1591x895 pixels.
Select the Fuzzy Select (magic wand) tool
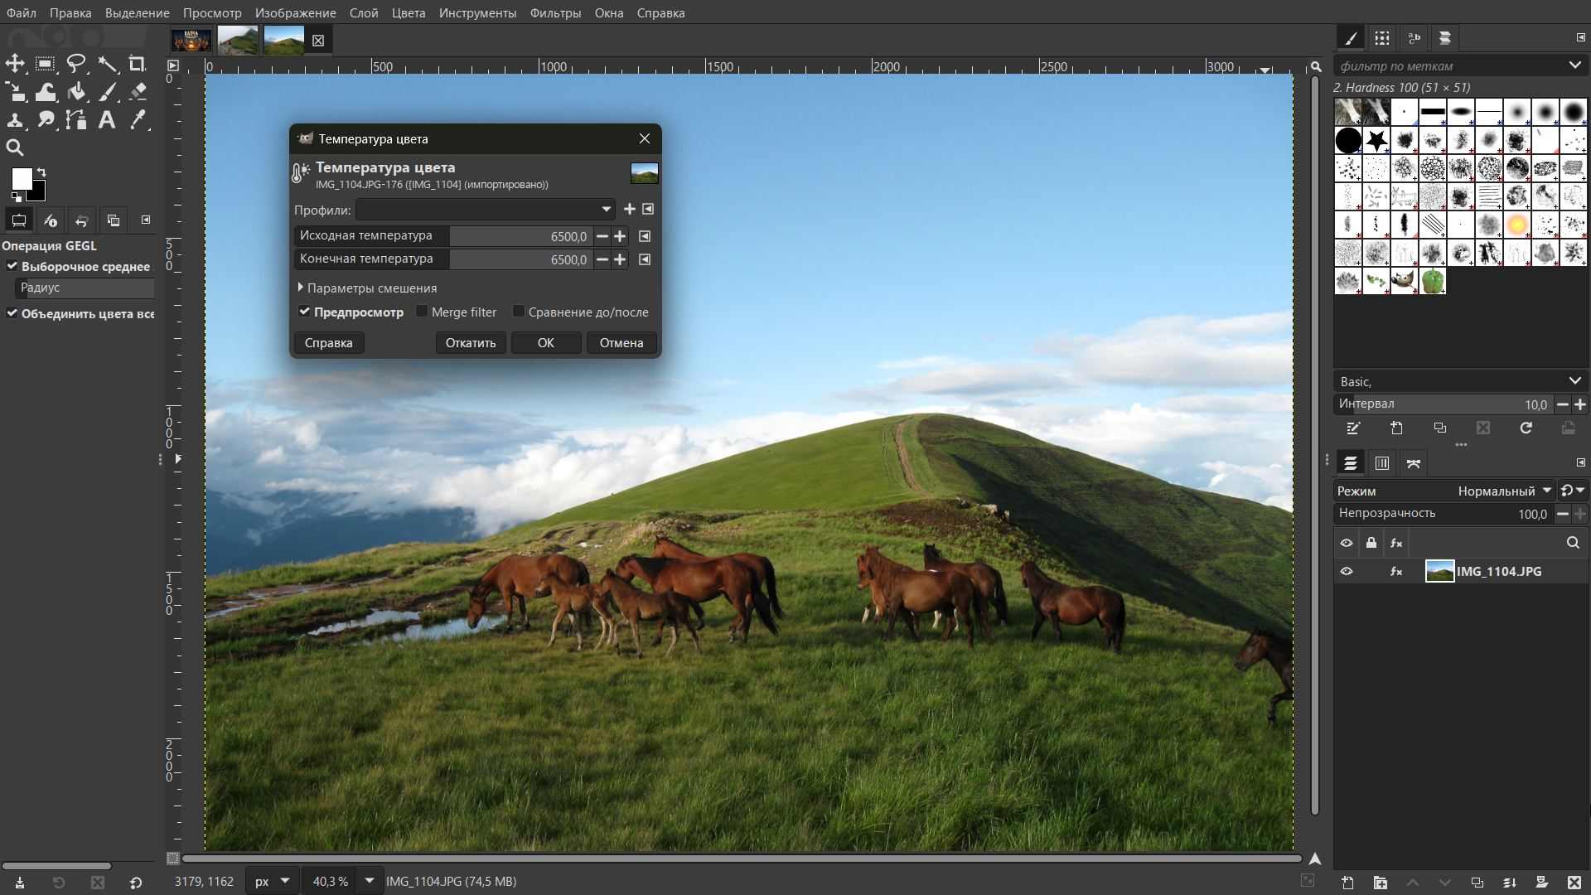[108, 64]
